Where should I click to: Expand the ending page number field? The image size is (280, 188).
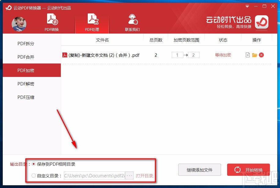point(193,55)
